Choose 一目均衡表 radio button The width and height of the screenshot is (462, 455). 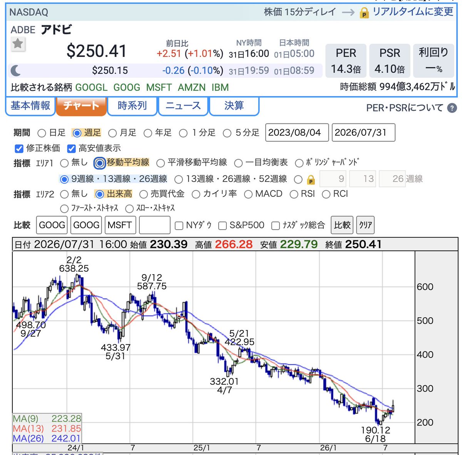[238, 163]
